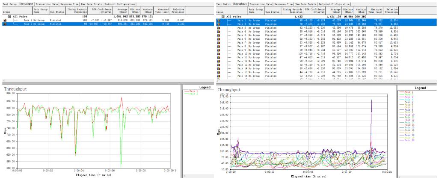
Task: Click the pair icon beside Pair 10
Action: pyautogui.click(x=219, y=54)
